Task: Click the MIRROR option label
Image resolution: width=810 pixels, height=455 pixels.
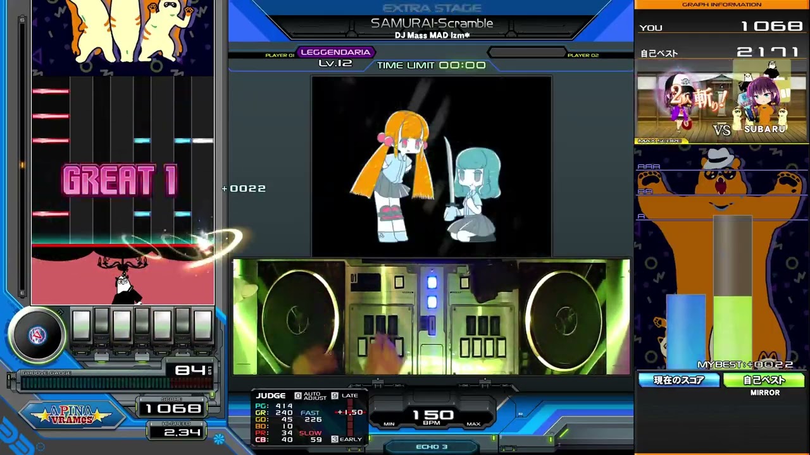Action: point(764,392)
